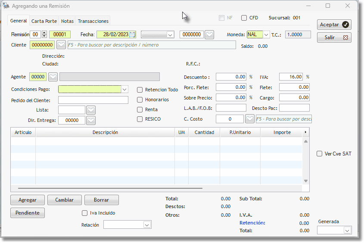The height and width of the screenshot is (243, 364).
Task: Check the Renta checkbox
Action: (x=140, y=109)
